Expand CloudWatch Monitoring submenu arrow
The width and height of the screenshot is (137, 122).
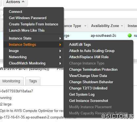coord(60,63)
